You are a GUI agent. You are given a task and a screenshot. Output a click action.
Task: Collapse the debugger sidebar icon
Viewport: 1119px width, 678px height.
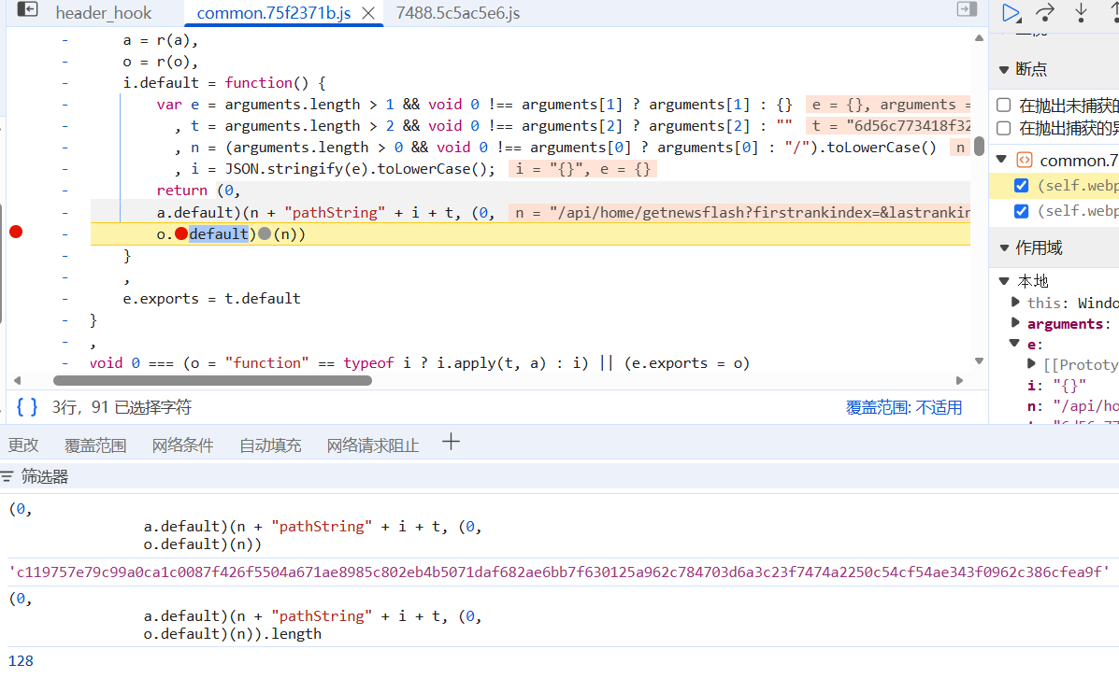point(967,9)
